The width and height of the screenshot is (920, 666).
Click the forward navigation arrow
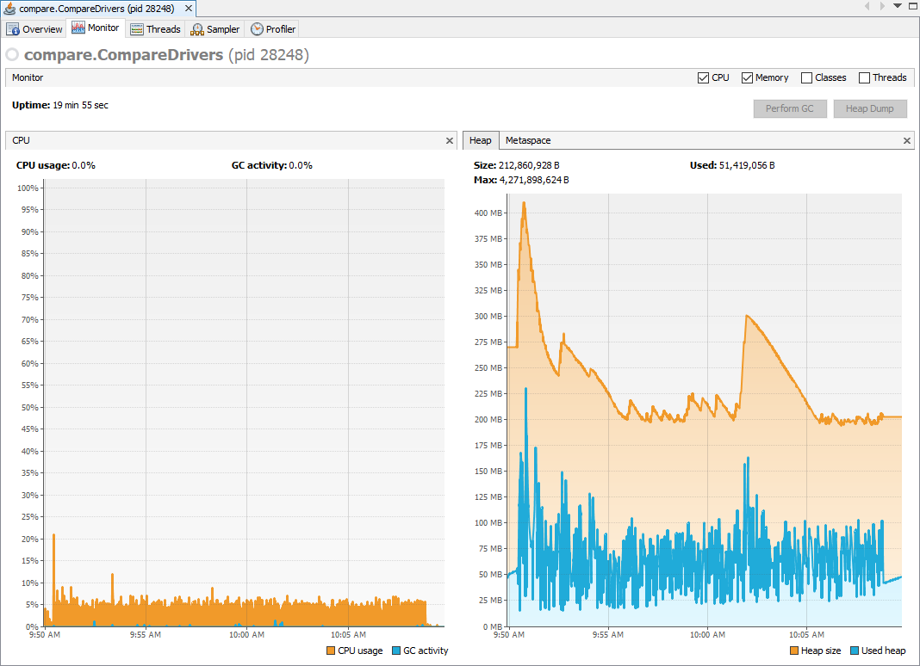tap(882, 7)
